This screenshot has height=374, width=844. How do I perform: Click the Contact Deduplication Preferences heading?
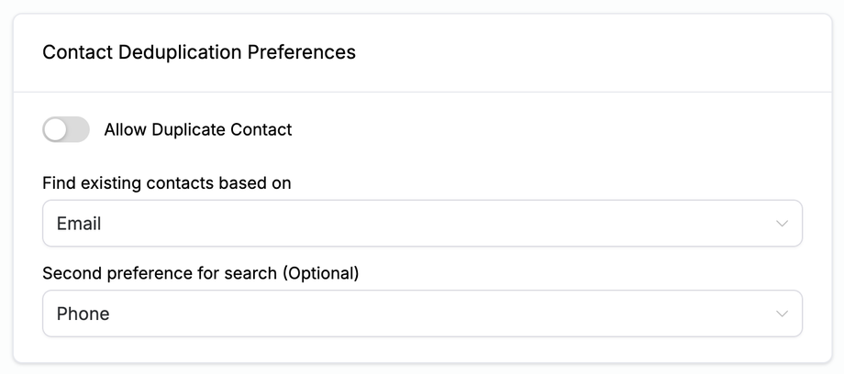[199, 52]
